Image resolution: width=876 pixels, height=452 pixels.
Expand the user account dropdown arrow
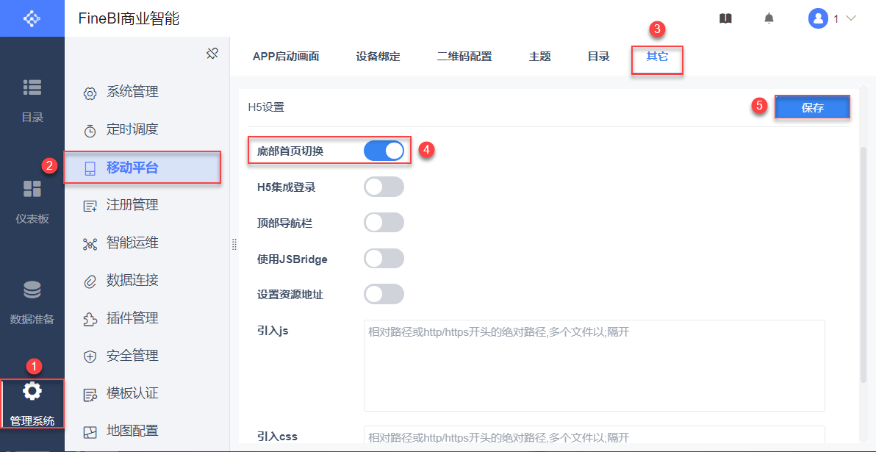[x=852, y=18]
